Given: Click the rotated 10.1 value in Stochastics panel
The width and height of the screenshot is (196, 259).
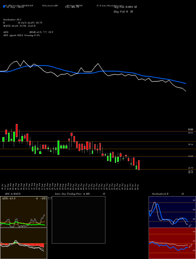Looking at the screenshot, I should point(190,226).
